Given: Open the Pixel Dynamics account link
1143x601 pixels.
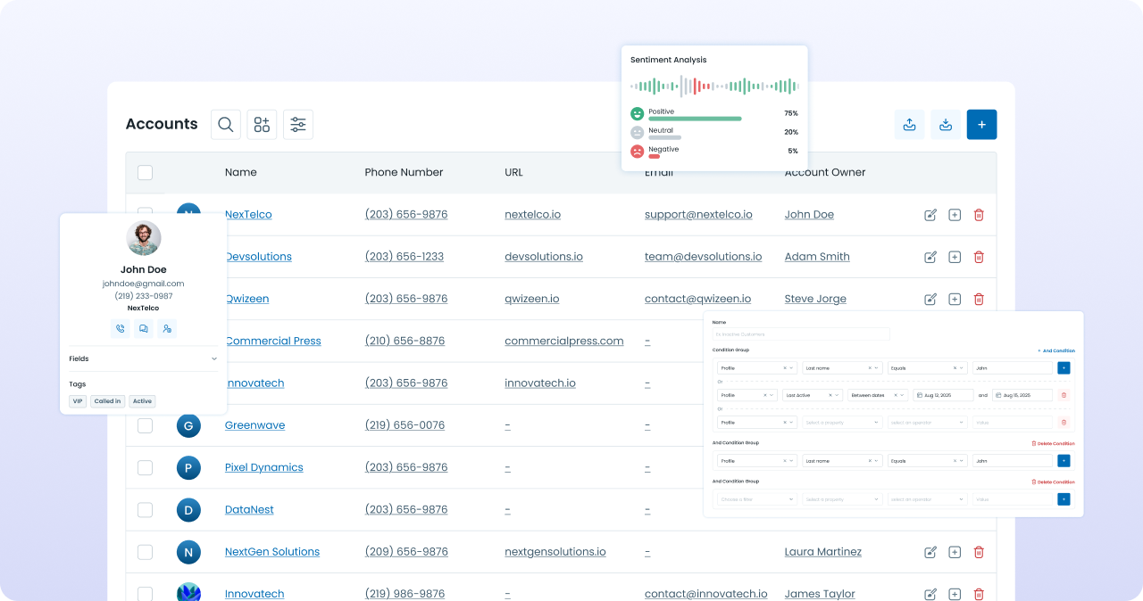Looking at the screenshot, I should 263,468.
